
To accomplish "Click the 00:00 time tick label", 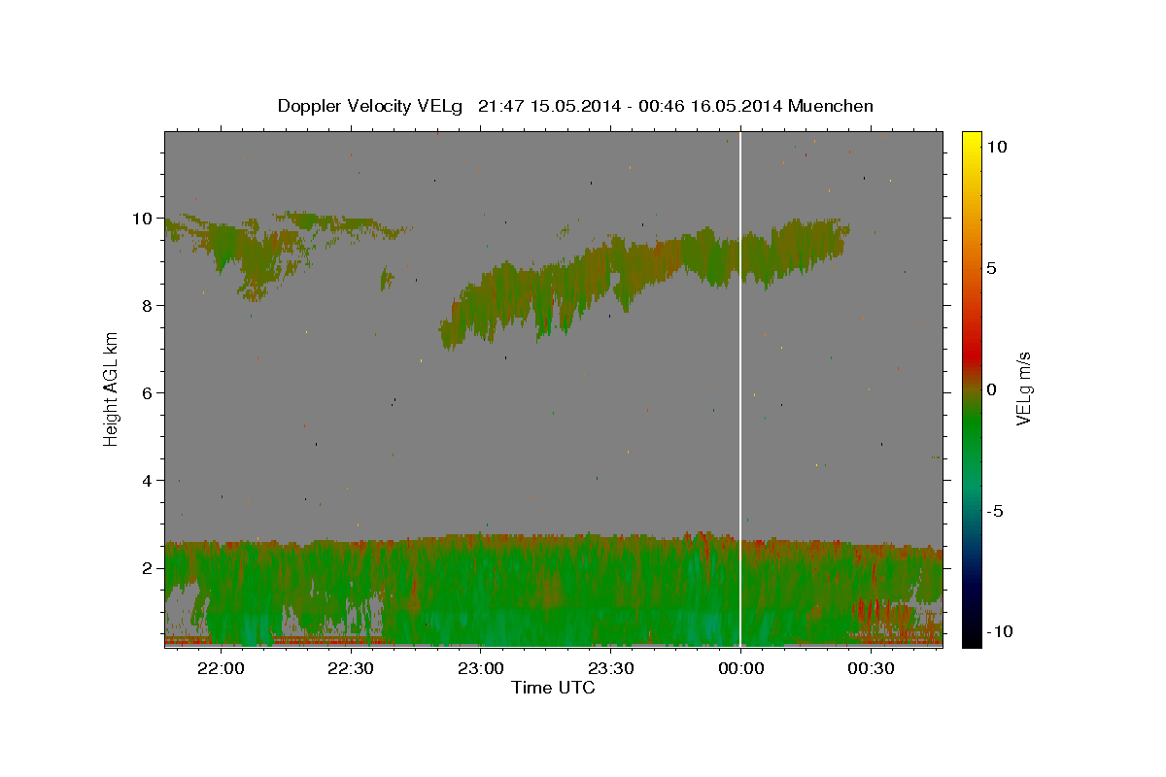I will coord(740,668).
